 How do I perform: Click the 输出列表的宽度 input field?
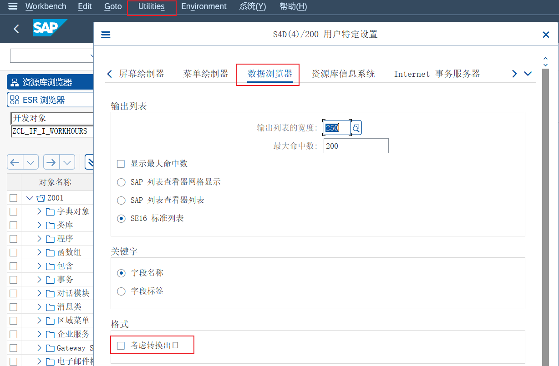337,128
